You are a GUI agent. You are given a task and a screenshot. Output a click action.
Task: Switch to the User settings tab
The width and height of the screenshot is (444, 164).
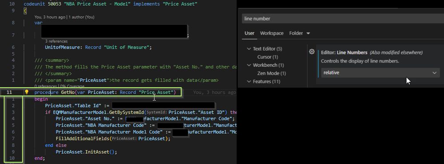[250, 33]
